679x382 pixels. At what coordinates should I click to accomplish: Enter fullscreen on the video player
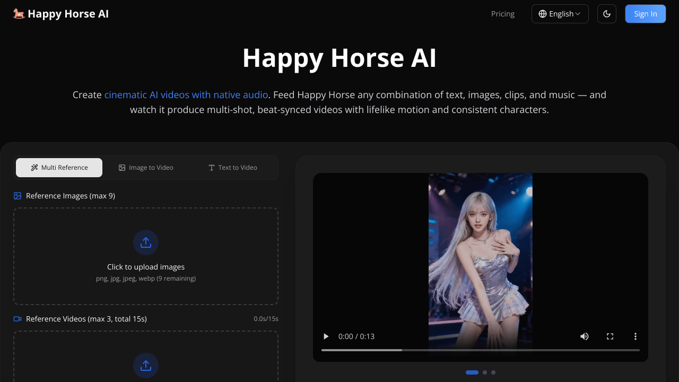click(x=610, y=336)
